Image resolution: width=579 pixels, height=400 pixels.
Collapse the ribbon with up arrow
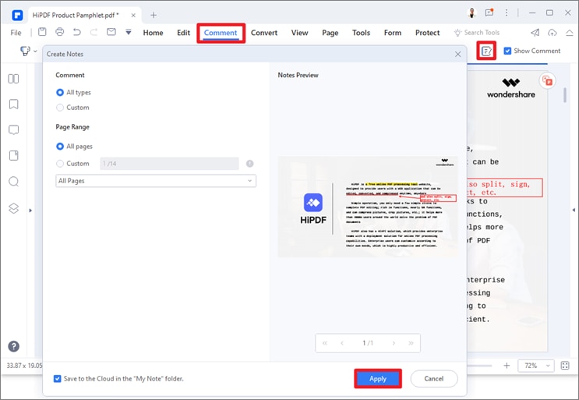click(570, 33)
